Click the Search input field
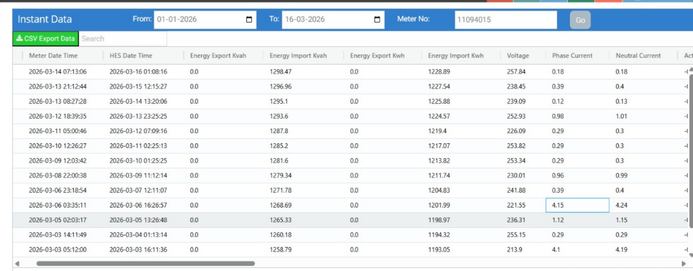This screenshot has width=693, height=271. (123, 39)
